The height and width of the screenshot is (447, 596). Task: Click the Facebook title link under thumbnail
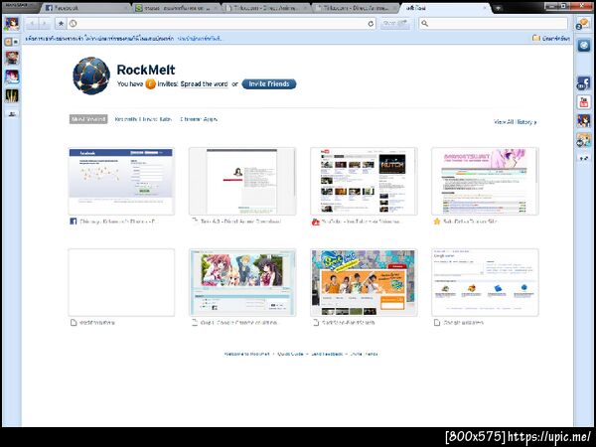[119, 222]
